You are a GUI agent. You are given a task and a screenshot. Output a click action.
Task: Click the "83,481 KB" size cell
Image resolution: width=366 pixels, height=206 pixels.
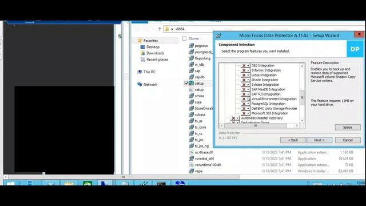point(345,171)
